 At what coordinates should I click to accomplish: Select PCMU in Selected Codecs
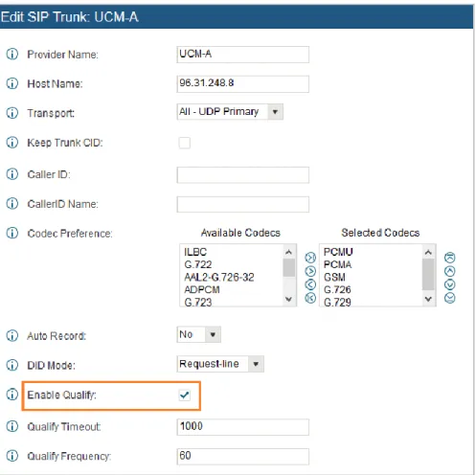(338, 252)
